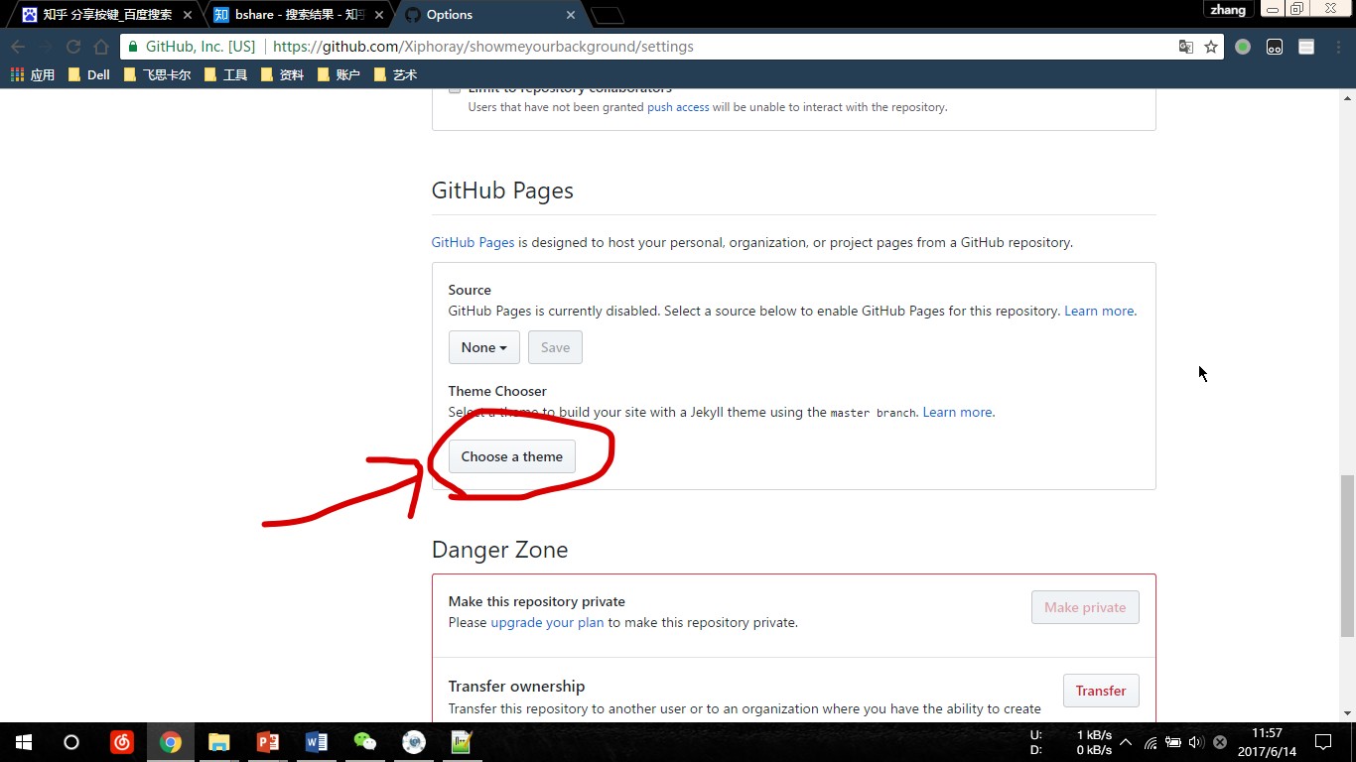
Task: Switch to the 知乎 分享按键 Baidu search tab
Action: pos(106,15)
